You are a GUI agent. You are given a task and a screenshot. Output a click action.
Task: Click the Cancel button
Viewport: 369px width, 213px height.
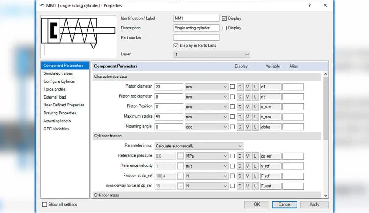click(x=284, y=204)
